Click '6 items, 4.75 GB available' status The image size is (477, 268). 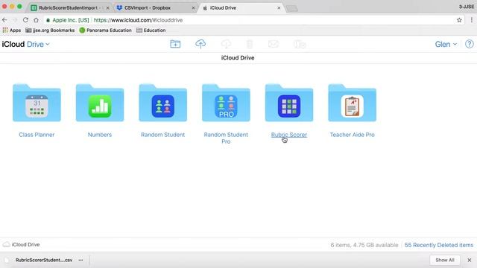click(364, 245)
